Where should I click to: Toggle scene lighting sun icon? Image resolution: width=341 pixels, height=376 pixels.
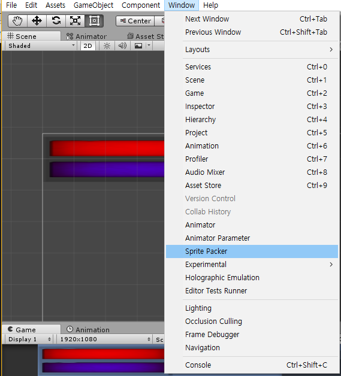[107, 46]
